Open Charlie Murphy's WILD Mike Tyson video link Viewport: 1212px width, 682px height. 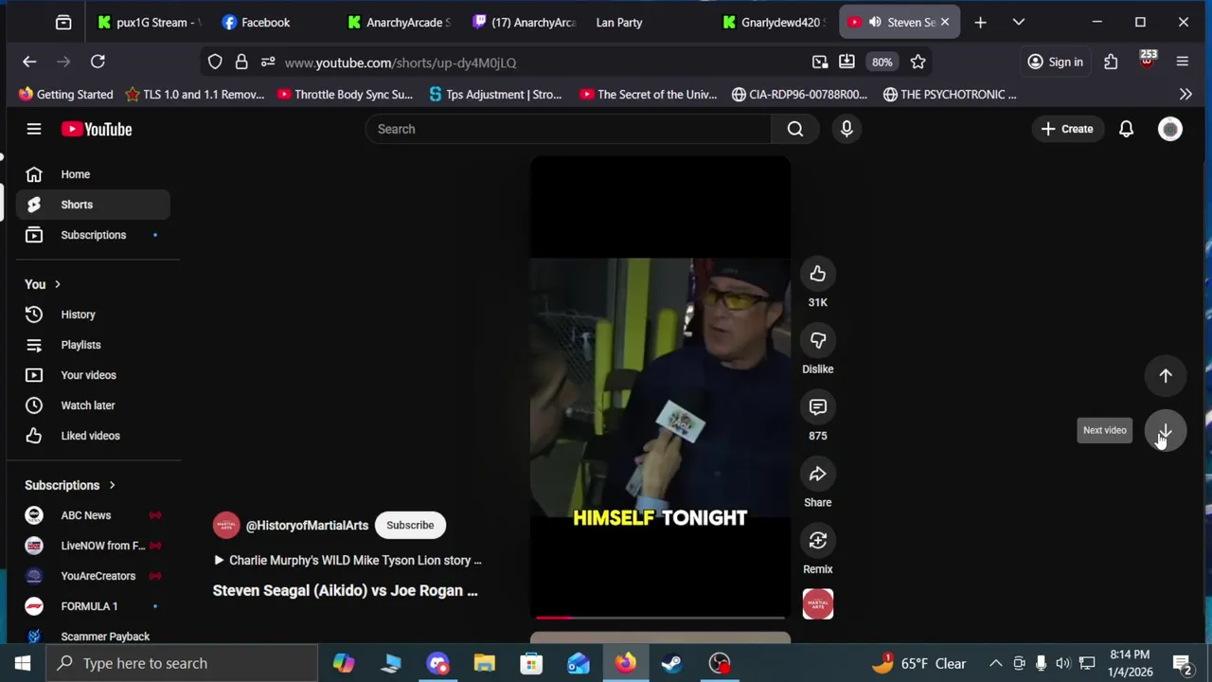click(x=348, y=560)
